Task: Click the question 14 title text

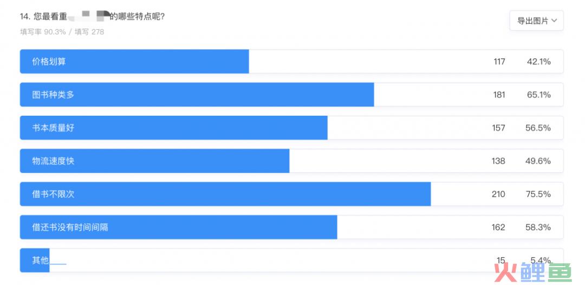Action: [x=93, y=17]
